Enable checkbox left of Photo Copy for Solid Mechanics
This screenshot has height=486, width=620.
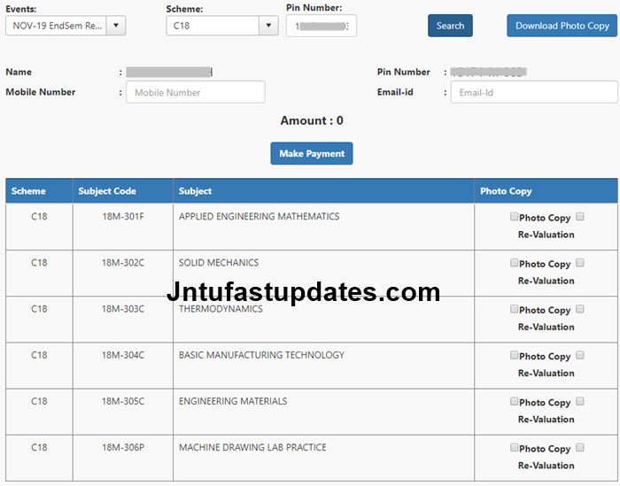(514, 262)
